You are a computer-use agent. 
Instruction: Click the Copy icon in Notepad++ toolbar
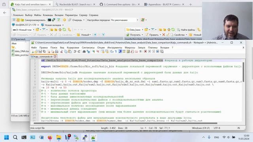pyautogui.click(x=66, y=52)
